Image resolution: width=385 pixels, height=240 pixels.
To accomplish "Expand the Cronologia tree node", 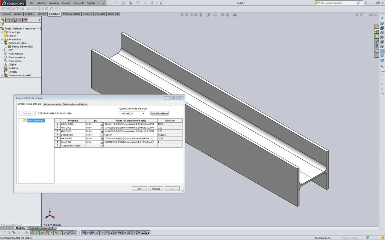I will click(2, 32).
